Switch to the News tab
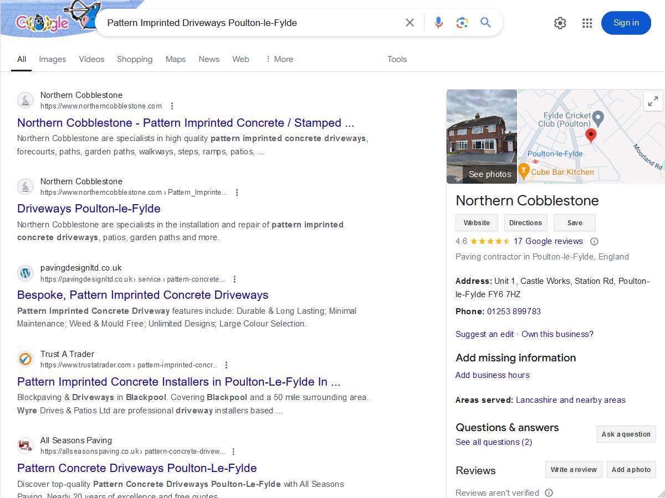Viewport: 665px width, 498px height. [209, 59]
